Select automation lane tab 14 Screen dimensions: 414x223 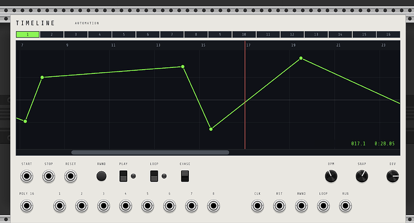pos(340,34)
